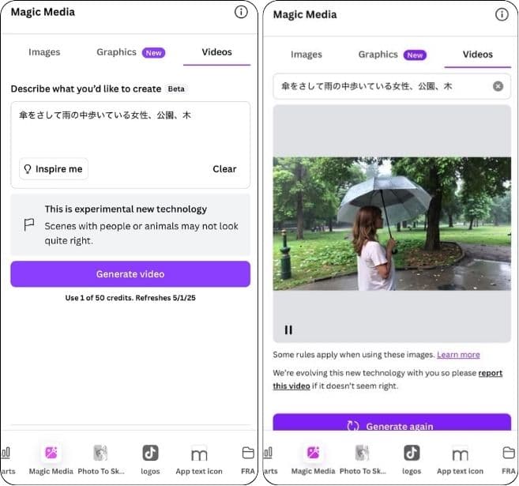Switch to Graphics tab in right panel
The width and height of the screenshot is (519, 486).
tap(378, 55)
